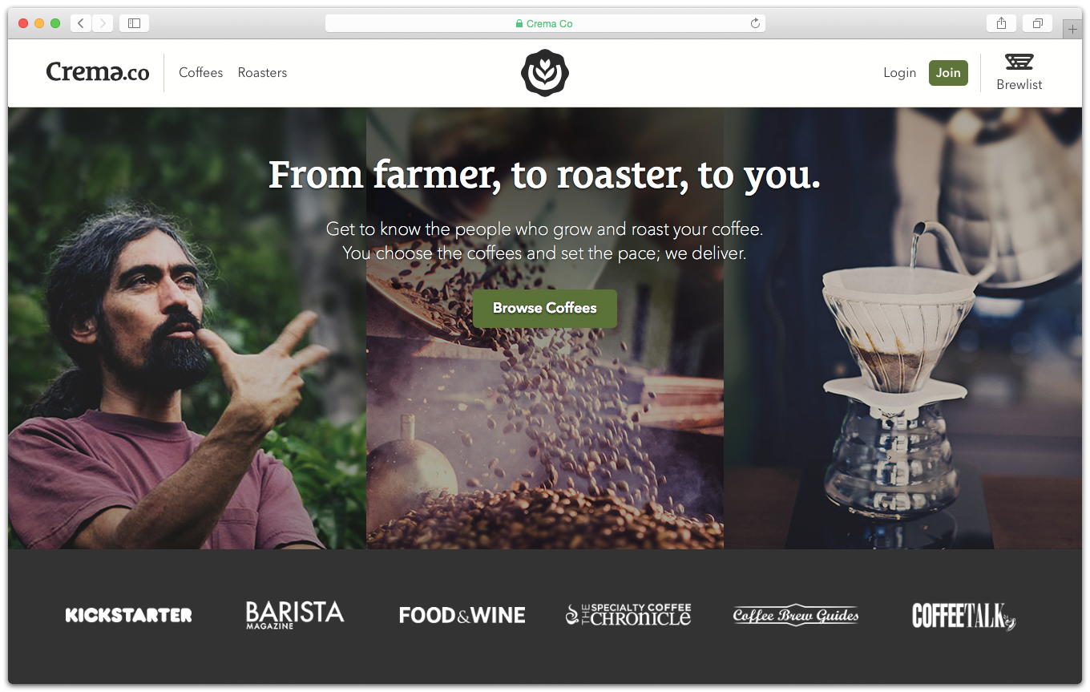Screen dimensions: 1090x692
Task: Toggle the Safari sidebar button
Action: tap(134, 23)
